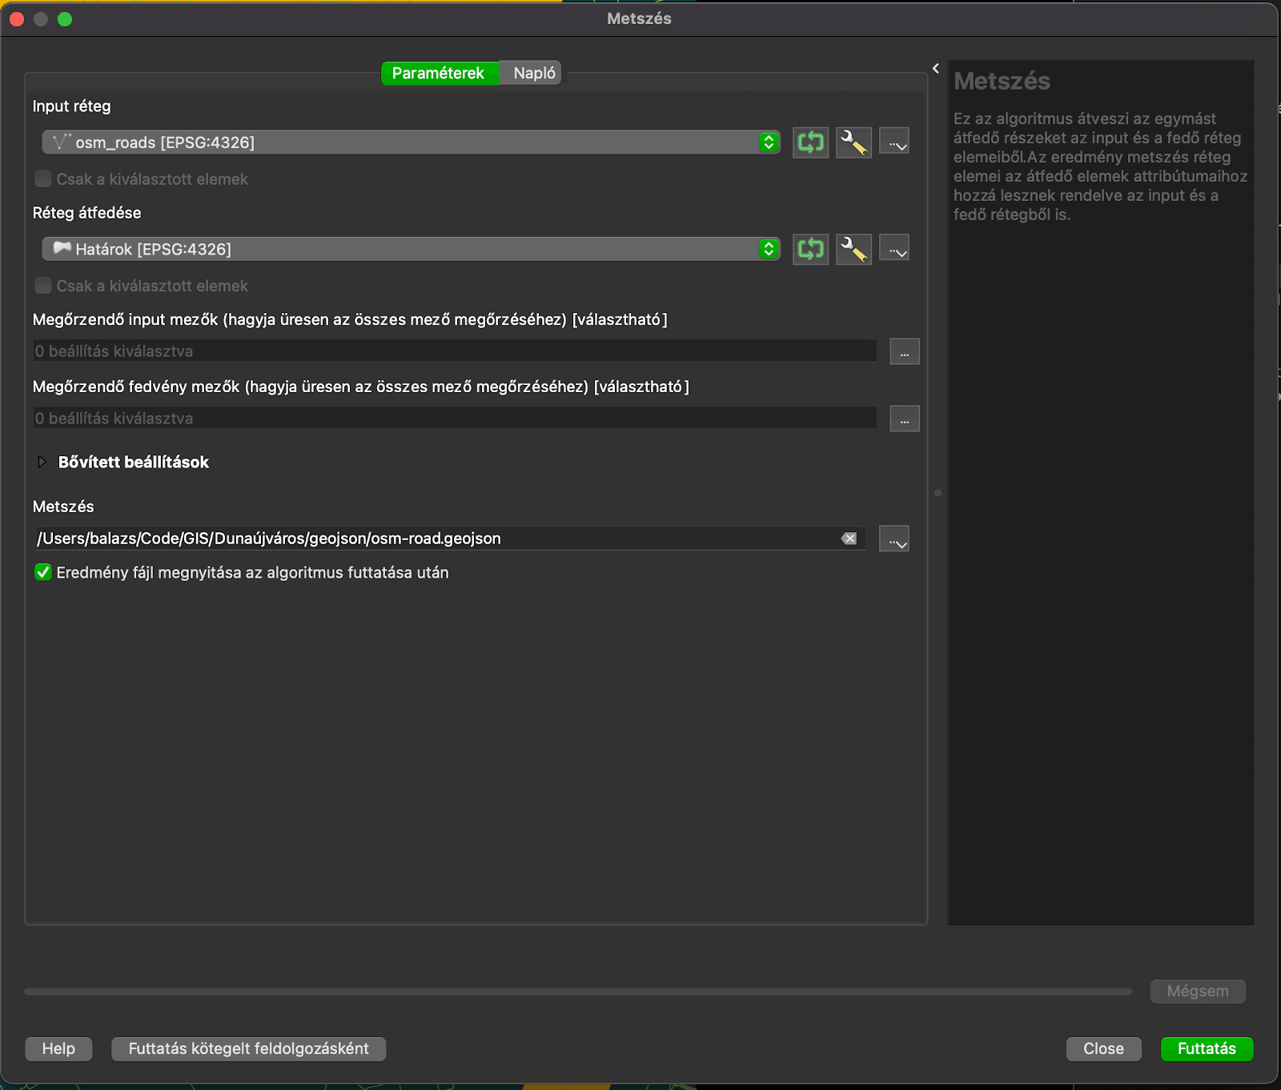Image resolution: width=1281 pixels, height=1090 pixels.
Task: Open the Határok overlay layer dropdown
Action: pyautogui.click(x=410, y=249)
